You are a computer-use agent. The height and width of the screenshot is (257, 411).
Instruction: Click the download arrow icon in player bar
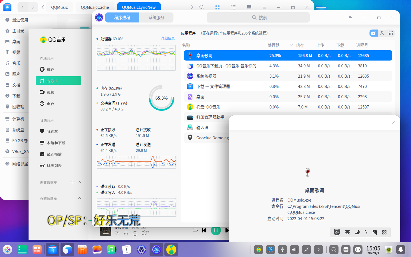(x=126, y=233)
